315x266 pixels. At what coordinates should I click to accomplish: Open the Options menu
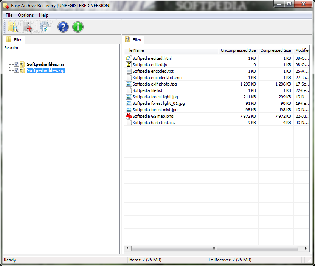pos(26,15)
